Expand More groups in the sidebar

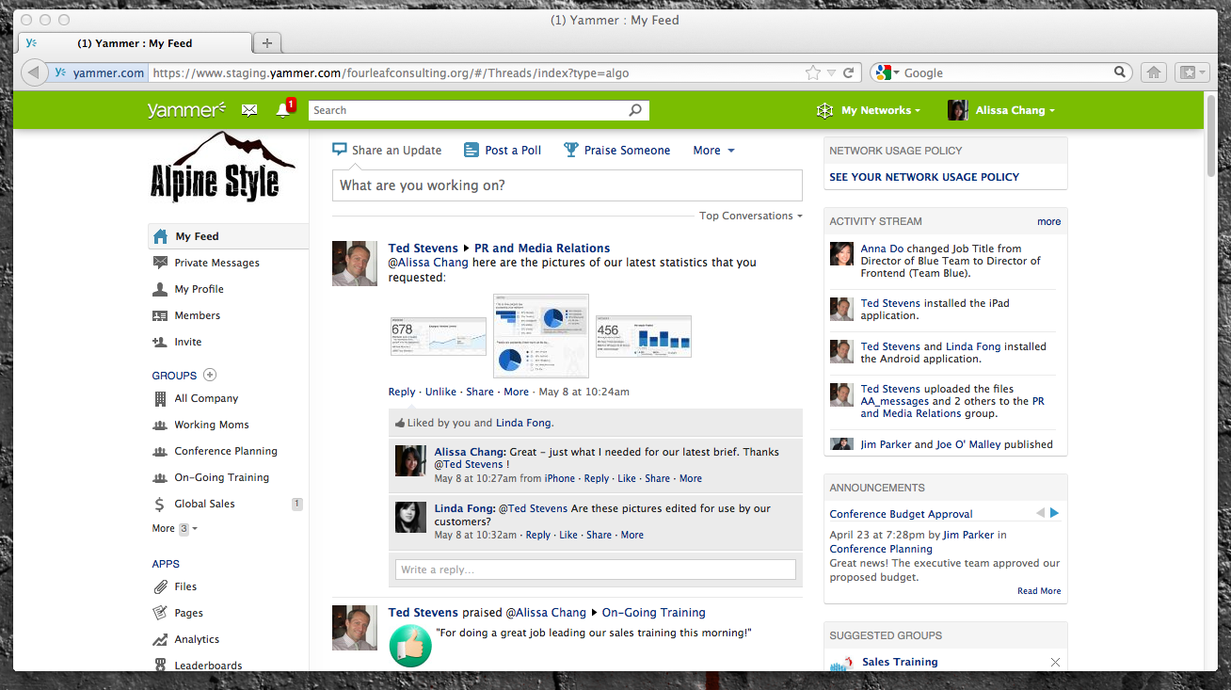[175, 528]
